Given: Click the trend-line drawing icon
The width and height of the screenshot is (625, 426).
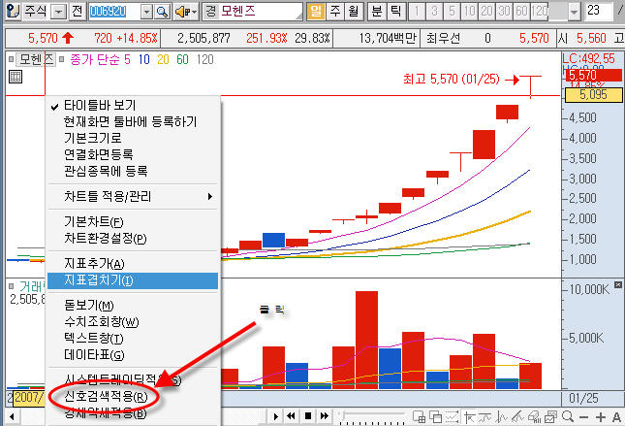Looking at the screenshot, I should (484, 416).
